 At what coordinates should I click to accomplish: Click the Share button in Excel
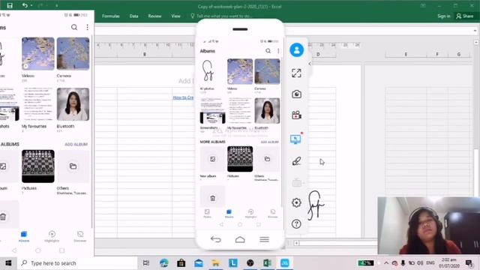[x=465, y=16]
